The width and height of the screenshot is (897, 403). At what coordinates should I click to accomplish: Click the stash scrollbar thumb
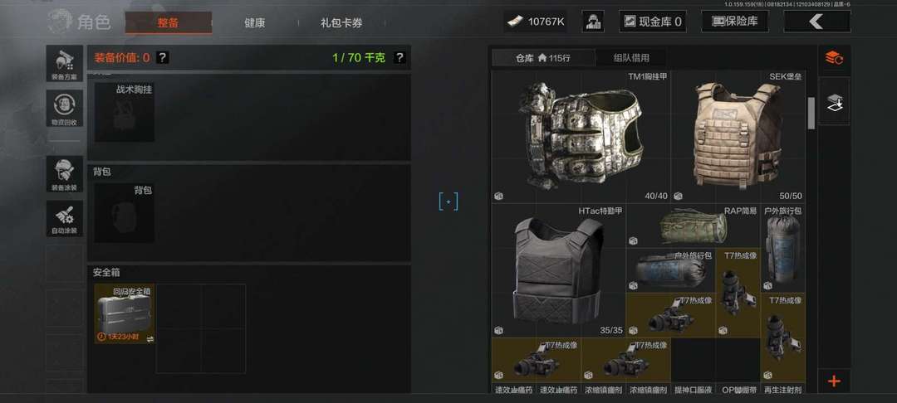tap(811, 113)
